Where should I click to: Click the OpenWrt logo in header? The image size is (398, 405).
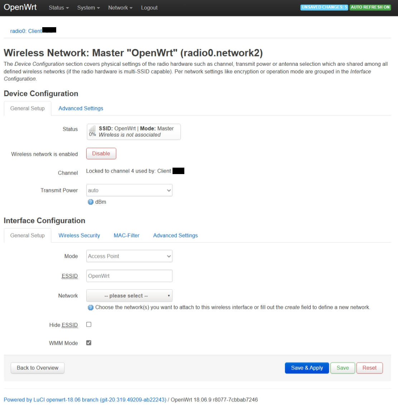[20, 8]
